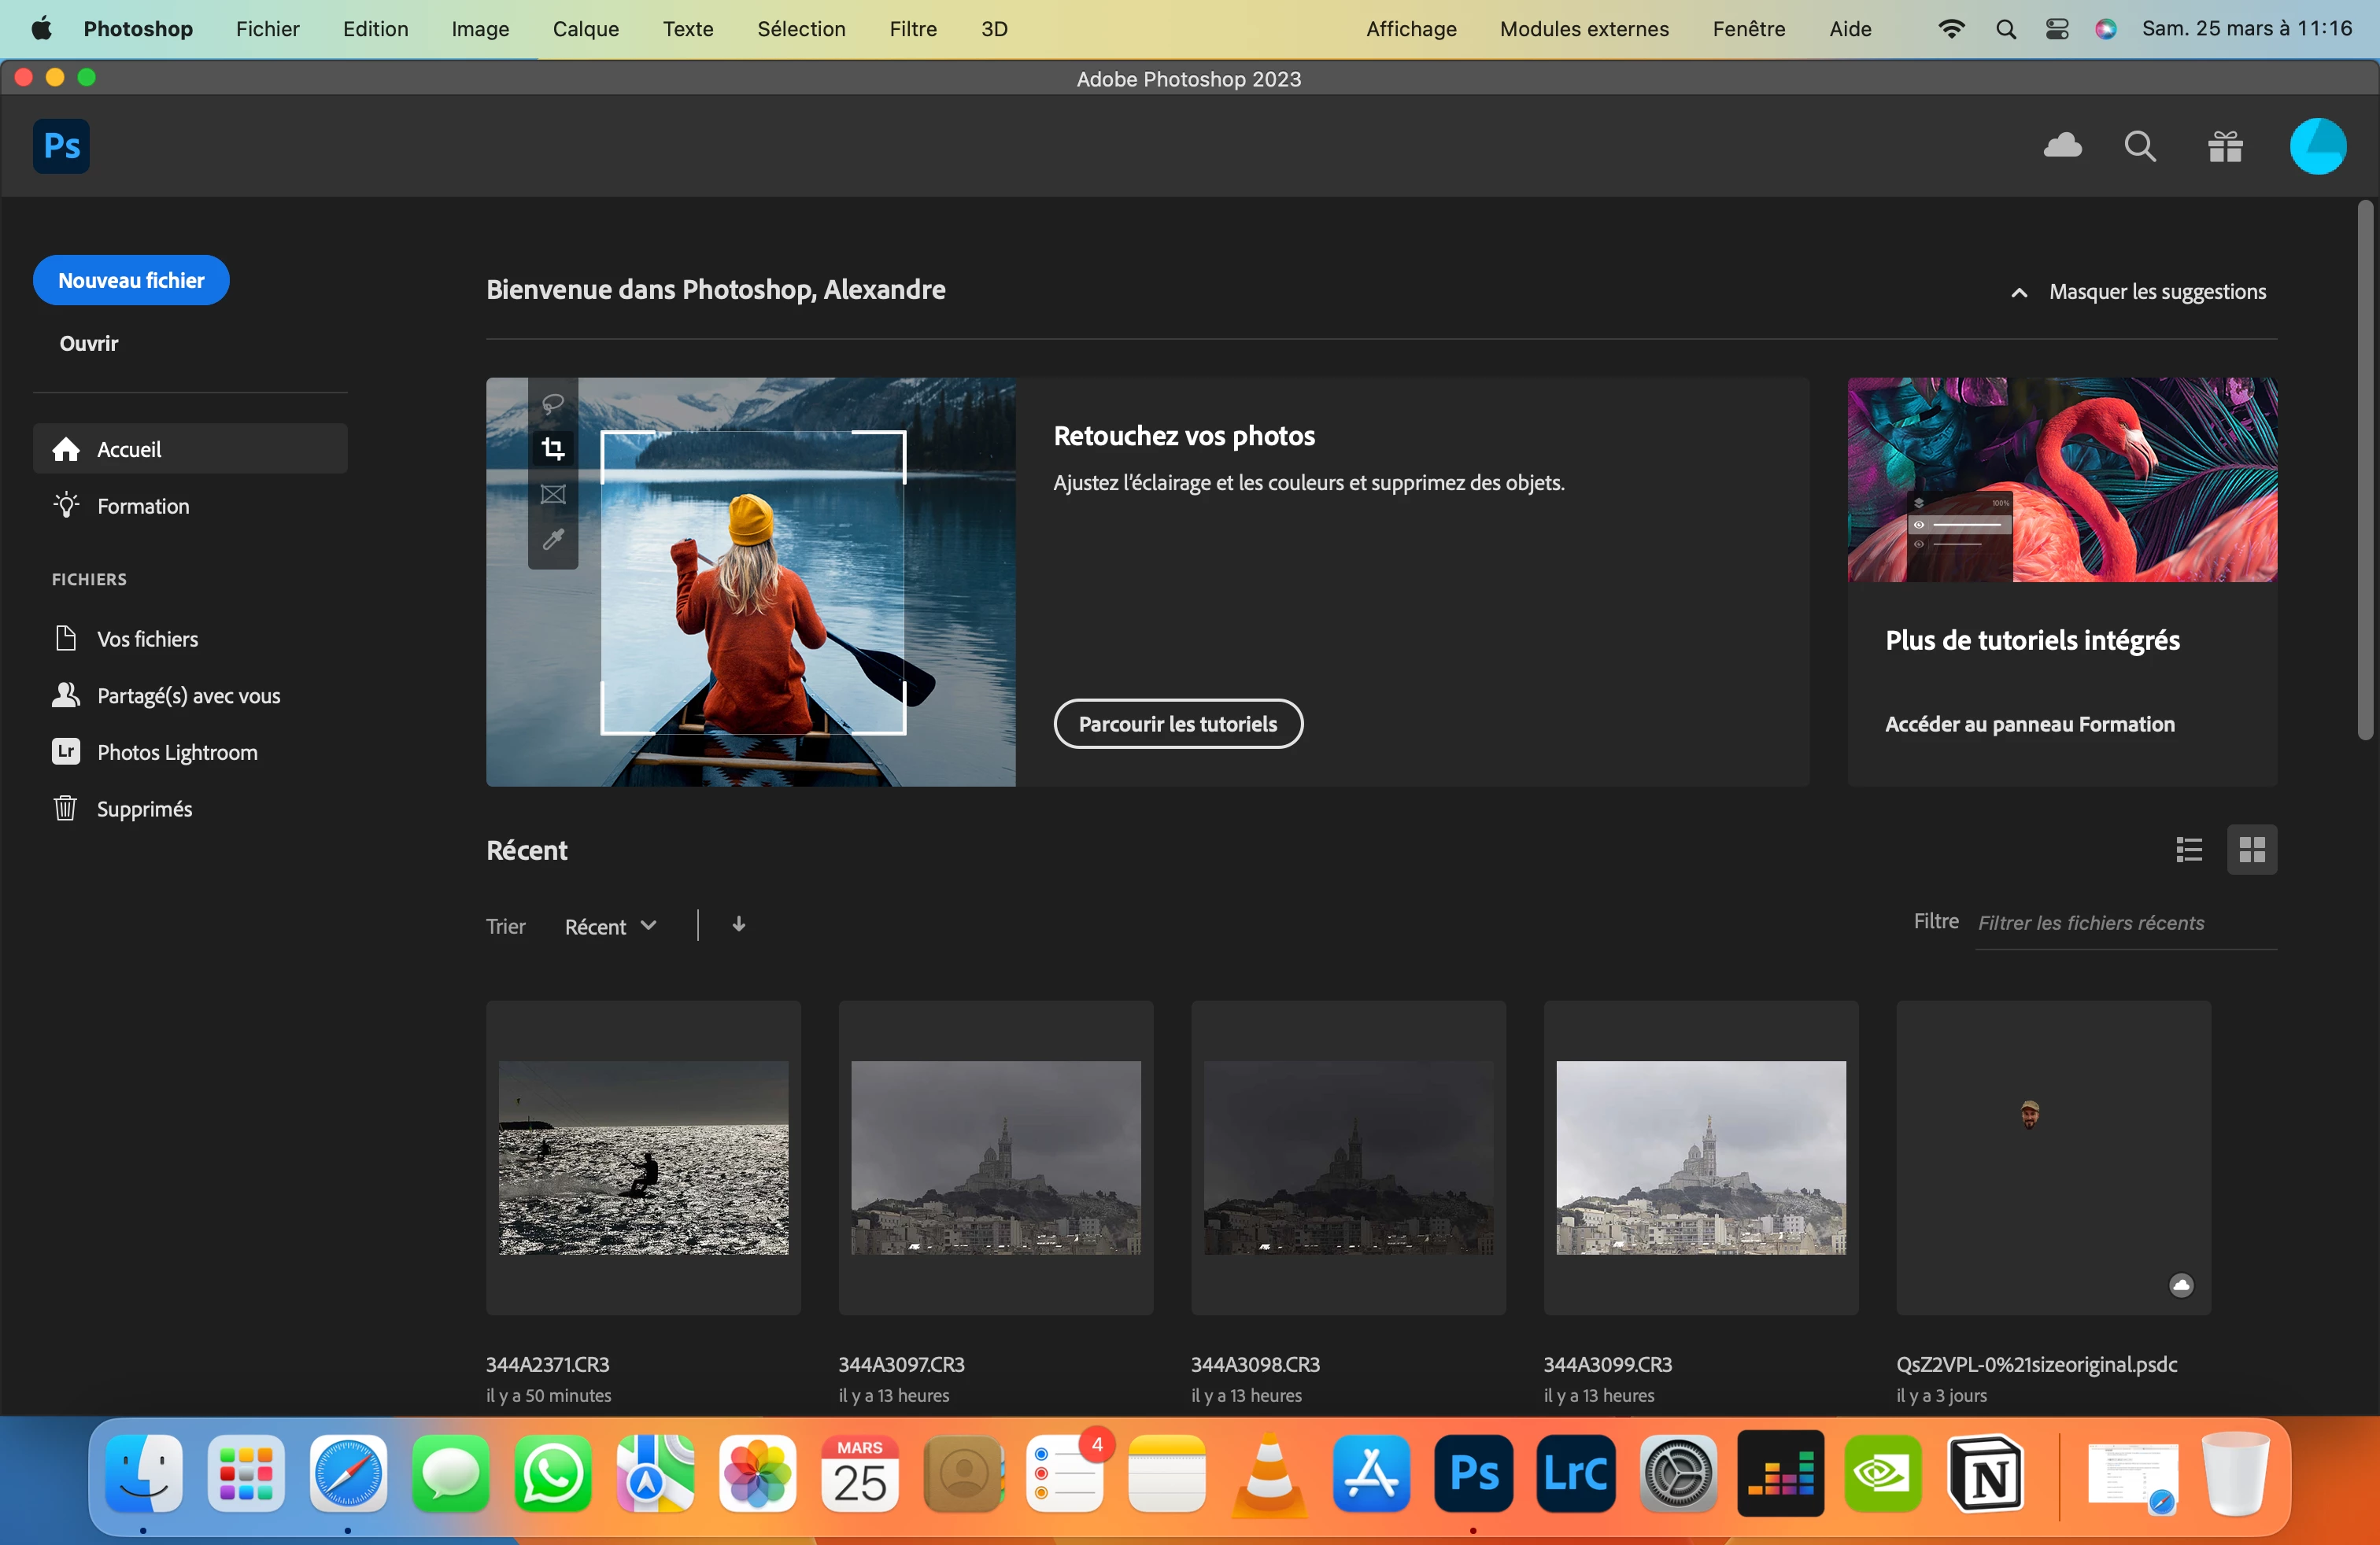The height and width of the screenshot is (1545, 2380).
Task: Open the Supprimés trash section
Action: pos(144,809)
